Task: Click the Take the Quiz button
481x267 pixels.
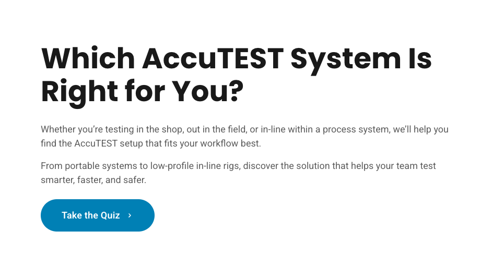Action: 97,215
